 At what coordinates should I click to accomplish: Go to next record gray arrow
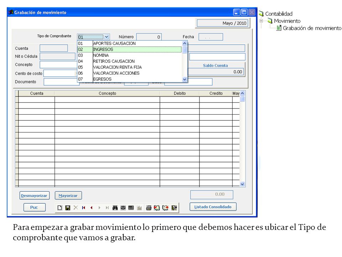click(99, 208)
